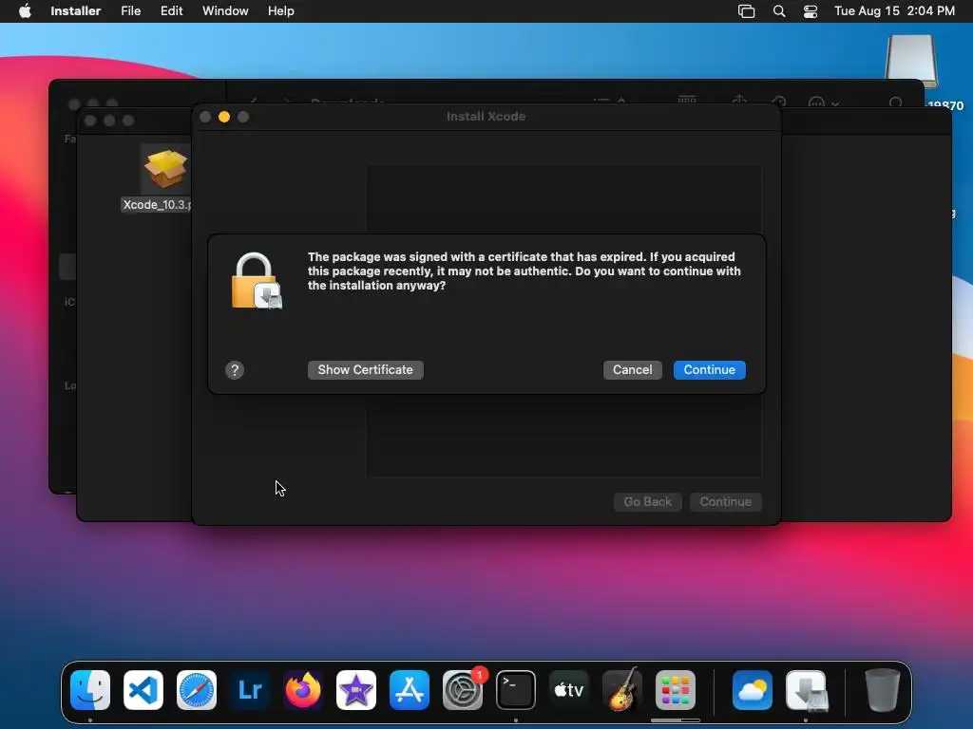Open Terminal from the Dock
The height and width of the screenshot is (729, 973).
pyautogui.click(x=516, y=690)
